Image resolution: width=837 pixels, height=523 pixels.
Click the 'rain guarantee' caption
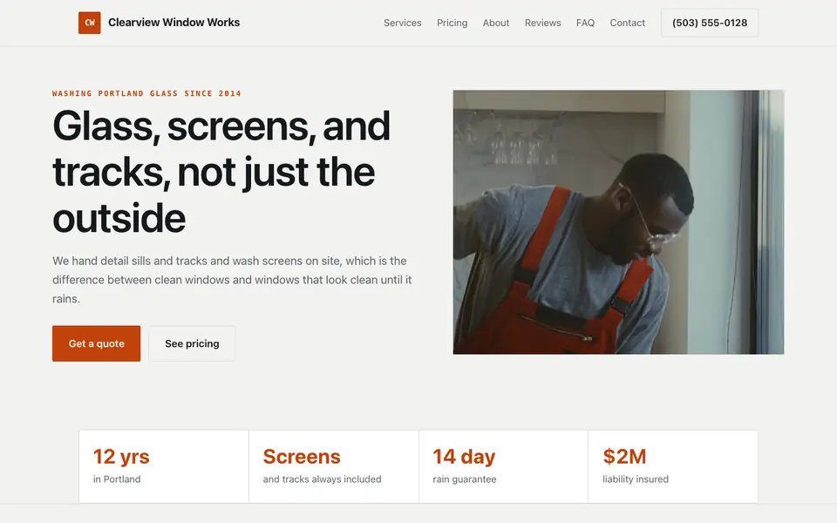click(465, 479)
